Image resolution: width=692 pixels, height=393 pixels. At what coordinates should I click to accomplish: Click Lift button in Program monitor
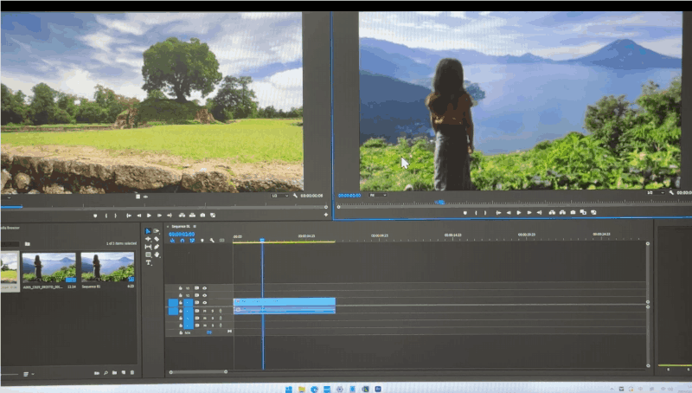coord(552,213)
